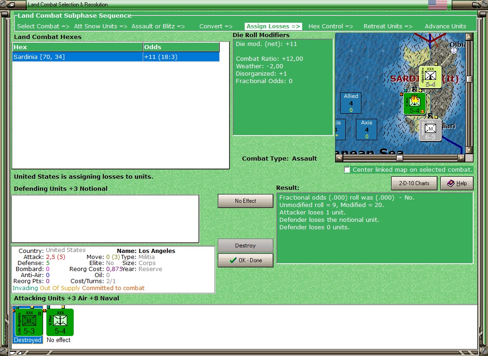
Task: Click 'Out Of Supply' status text
Action: pos(60,288)
